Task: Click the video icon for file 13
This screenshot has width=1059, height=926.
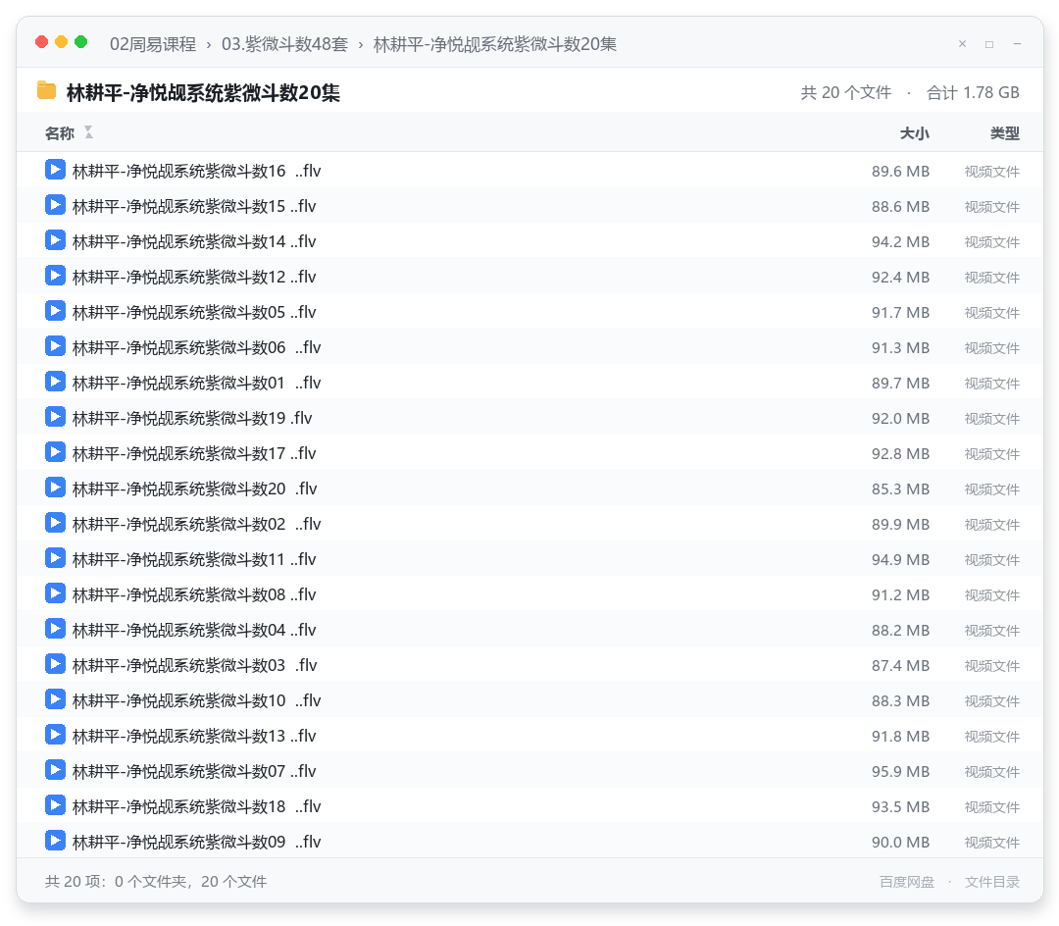Action: click(x=55, y=734)
